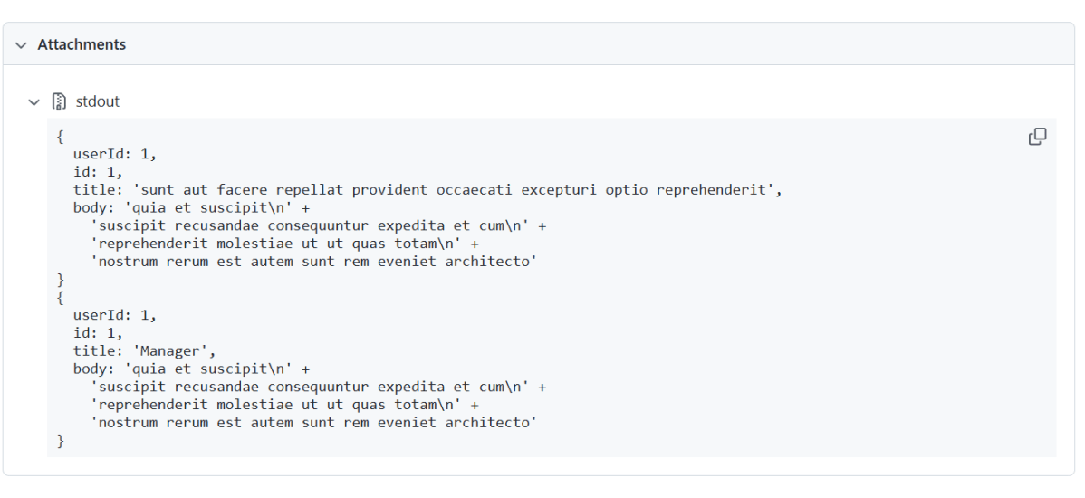
Task: Select the stdout attachment name
Action: [98, 101]
